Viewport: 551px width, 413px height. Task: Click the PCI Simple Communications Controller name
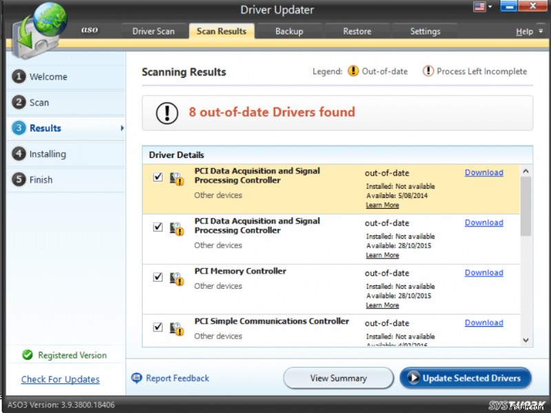point(271,321)
